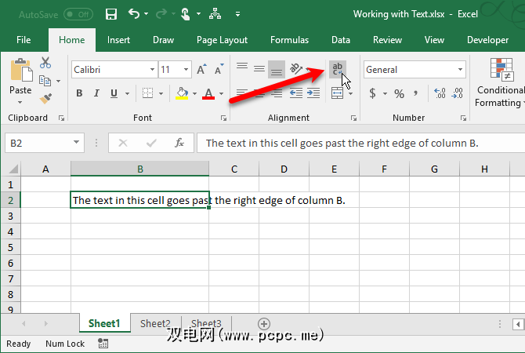The image size is (525, 353).
Task: Click the Insert Function fx icon
Action: coord(179,143)
